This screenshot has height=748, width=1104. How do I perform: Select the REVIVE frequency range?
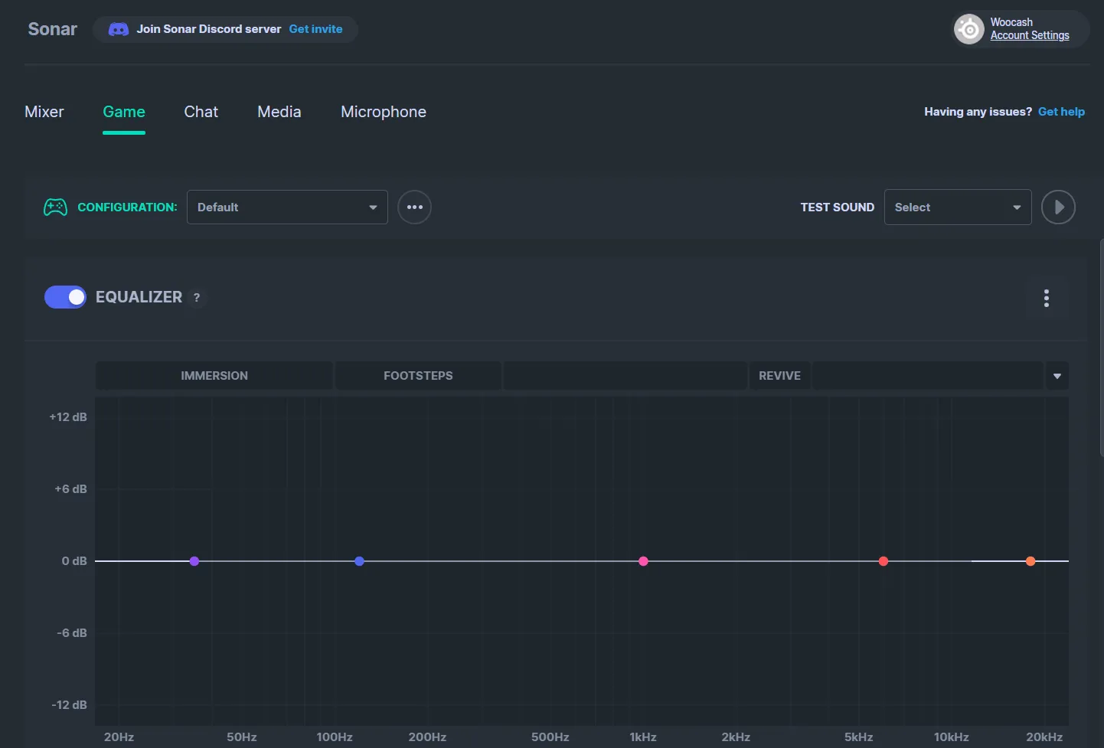coord(779,376)
